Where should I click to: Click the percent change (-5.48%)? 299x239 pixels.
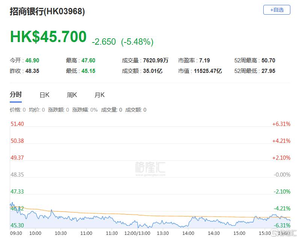pos(137,42)
